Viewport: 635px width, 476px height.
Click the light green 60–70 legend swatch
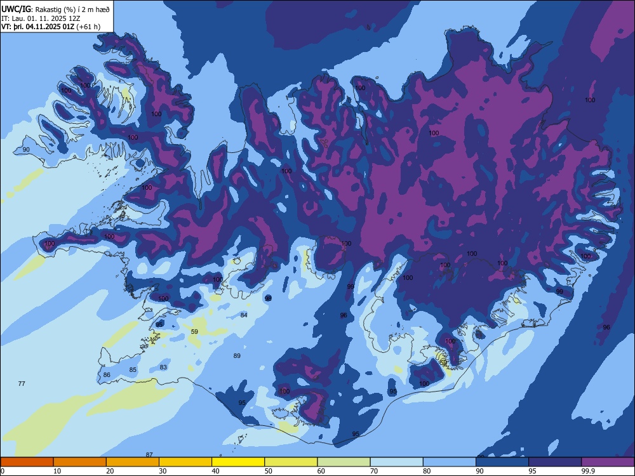pos(344,462)
